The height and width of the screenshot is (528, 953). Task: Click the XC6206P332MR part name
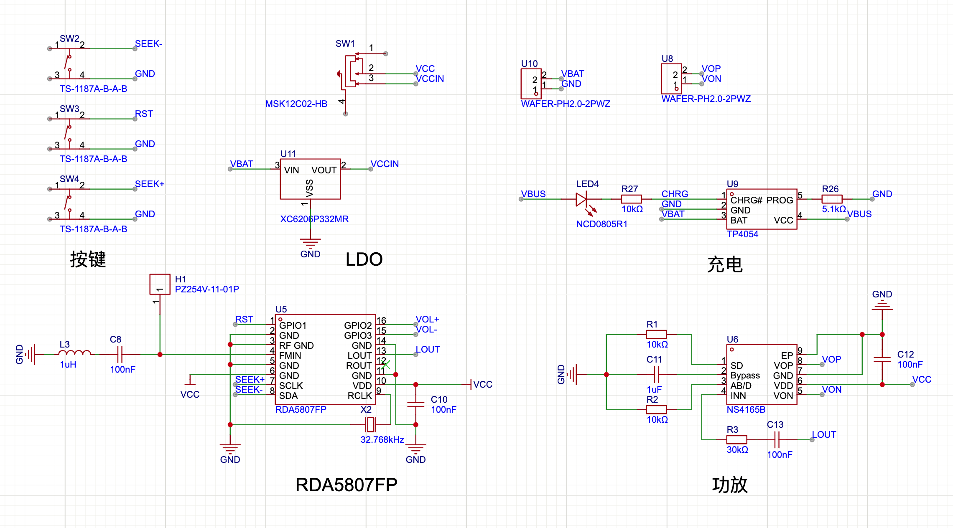coord(314,219)
